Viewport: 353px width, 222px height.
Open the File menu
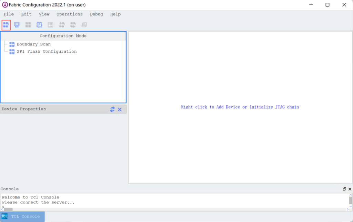(x=9, y=14)
